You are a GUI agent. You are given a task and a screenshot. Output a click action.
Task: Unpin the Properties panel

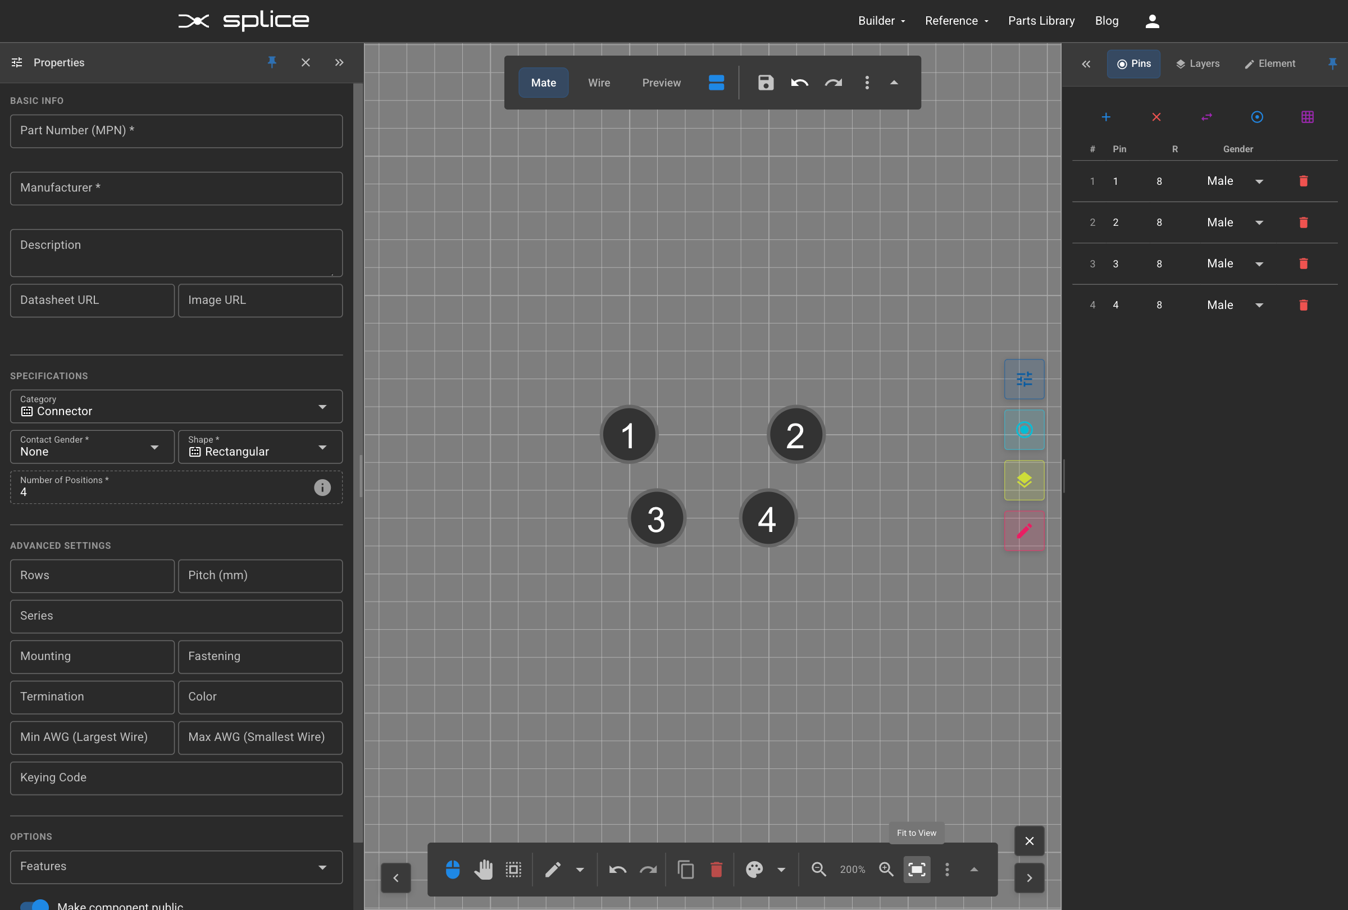point(272,63)
